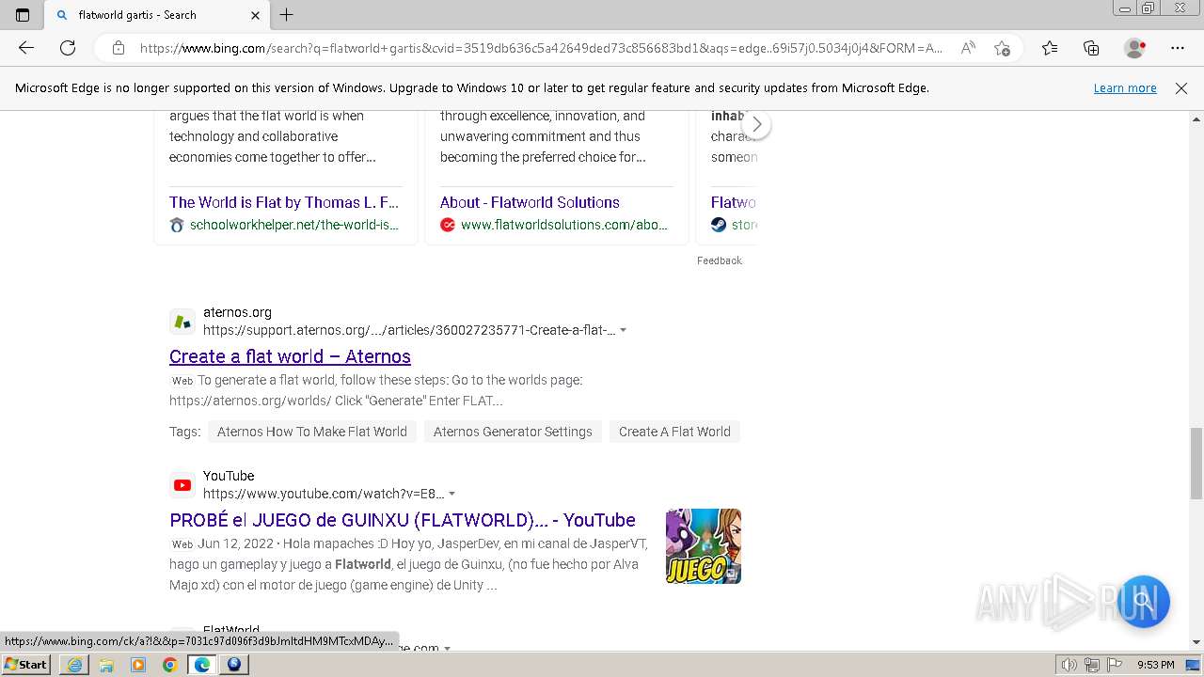The width and height of the screenshot is (1204, 677).
Task: Open Learn more about Edge support
Action: 1125,88
